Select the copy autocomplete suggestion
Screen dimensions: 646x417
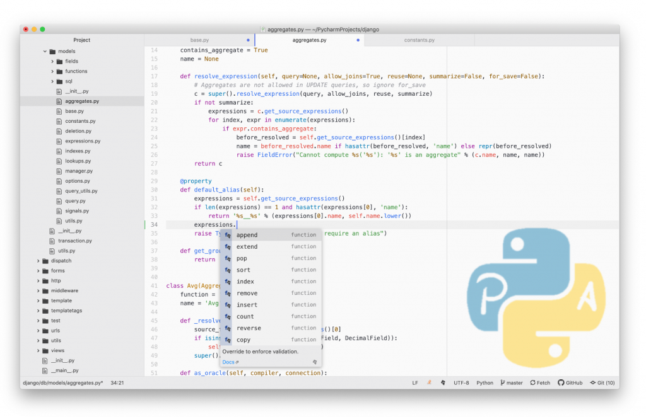pyautogui.click(x=271, y=340)
